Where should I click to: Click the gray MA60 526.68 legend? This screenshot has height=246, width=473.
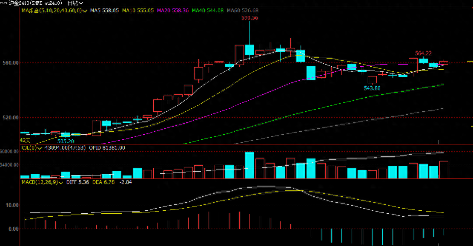coord(242,11)
